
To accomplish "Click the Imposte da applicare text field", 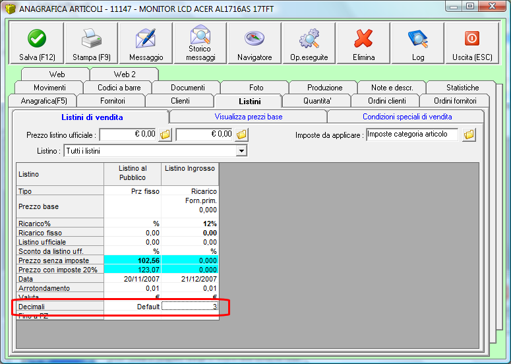I will 411,135.
